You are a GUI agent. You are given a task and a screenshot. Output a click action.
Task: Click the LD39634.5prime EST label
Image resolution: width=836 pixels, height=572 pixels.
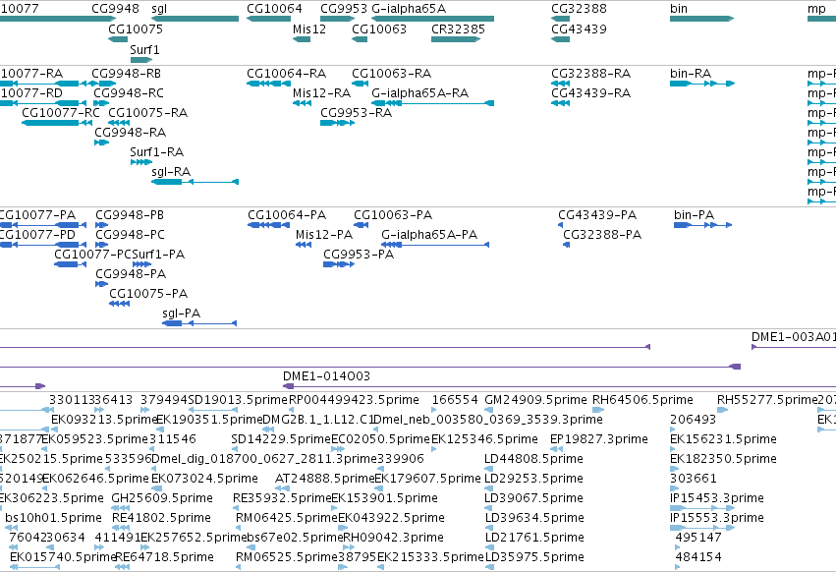pos(534,518)
